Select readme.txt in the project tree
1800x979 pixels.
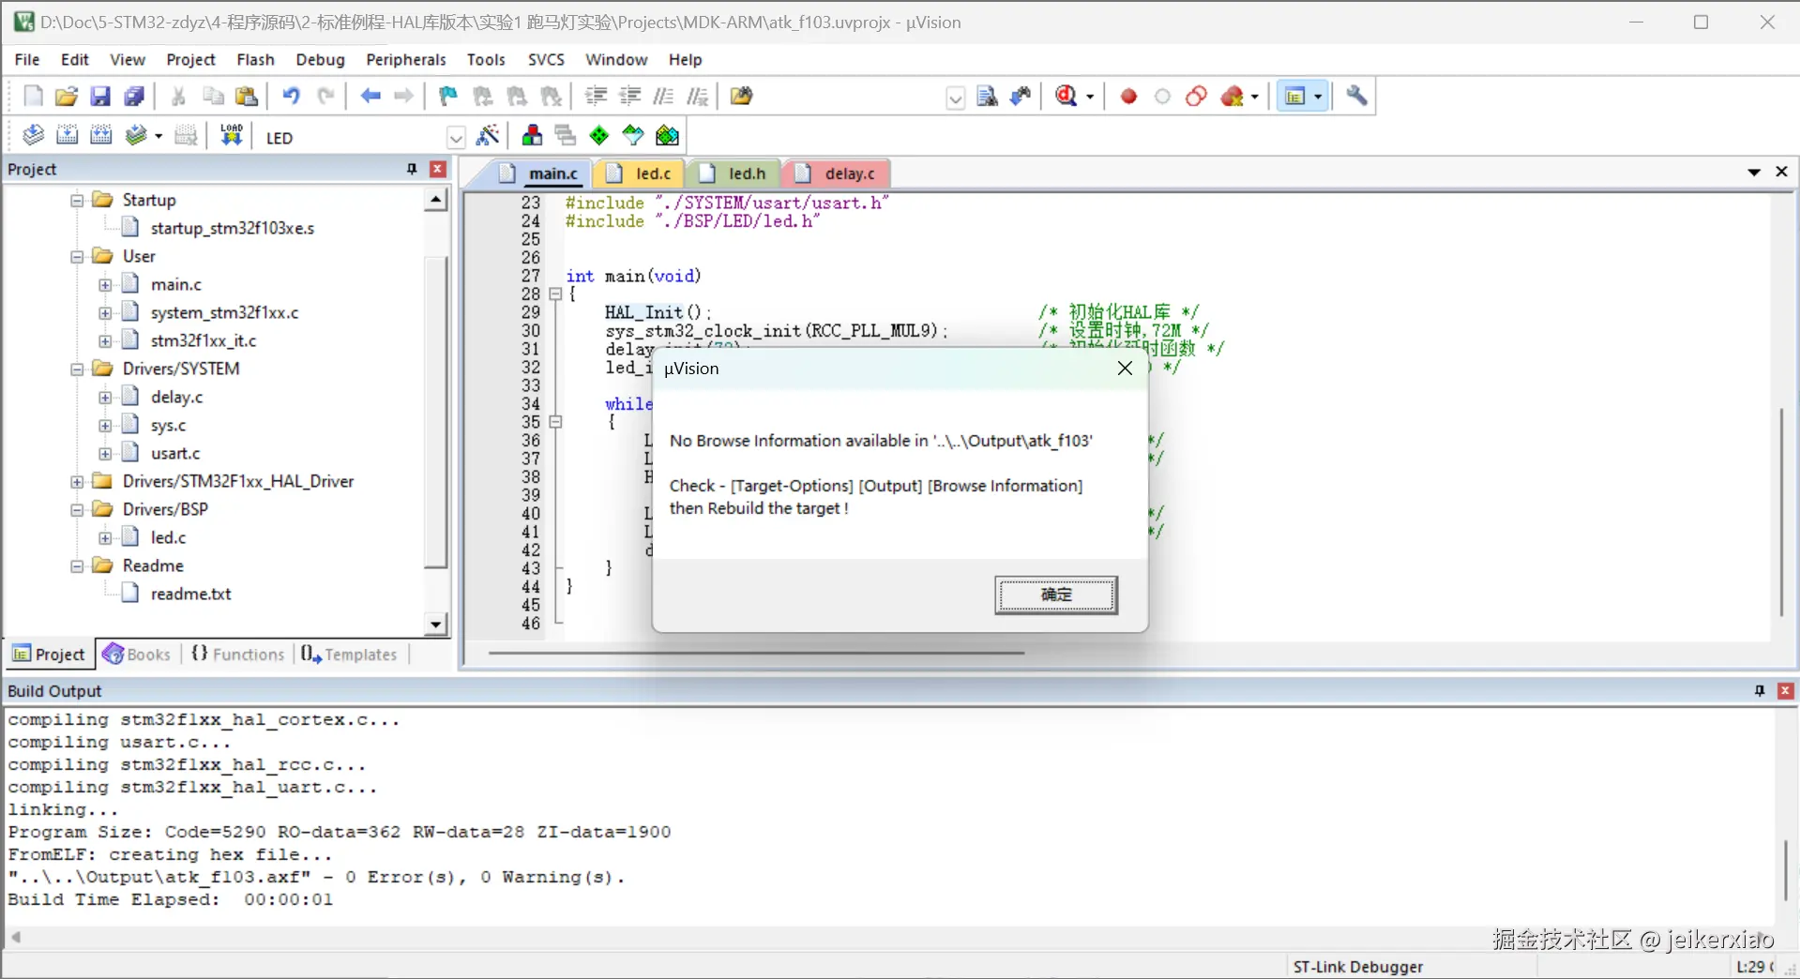click(190, 594)
